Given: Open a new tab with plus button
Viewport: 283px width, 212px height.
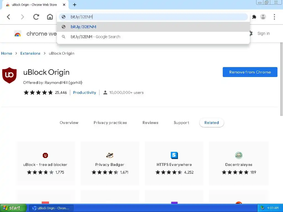Looking at the screenshot, I should [75, 5].
